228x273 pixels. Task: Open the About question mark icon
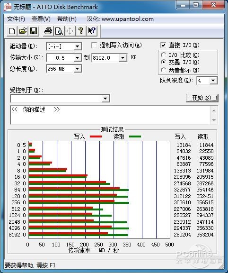coord(80,31)
